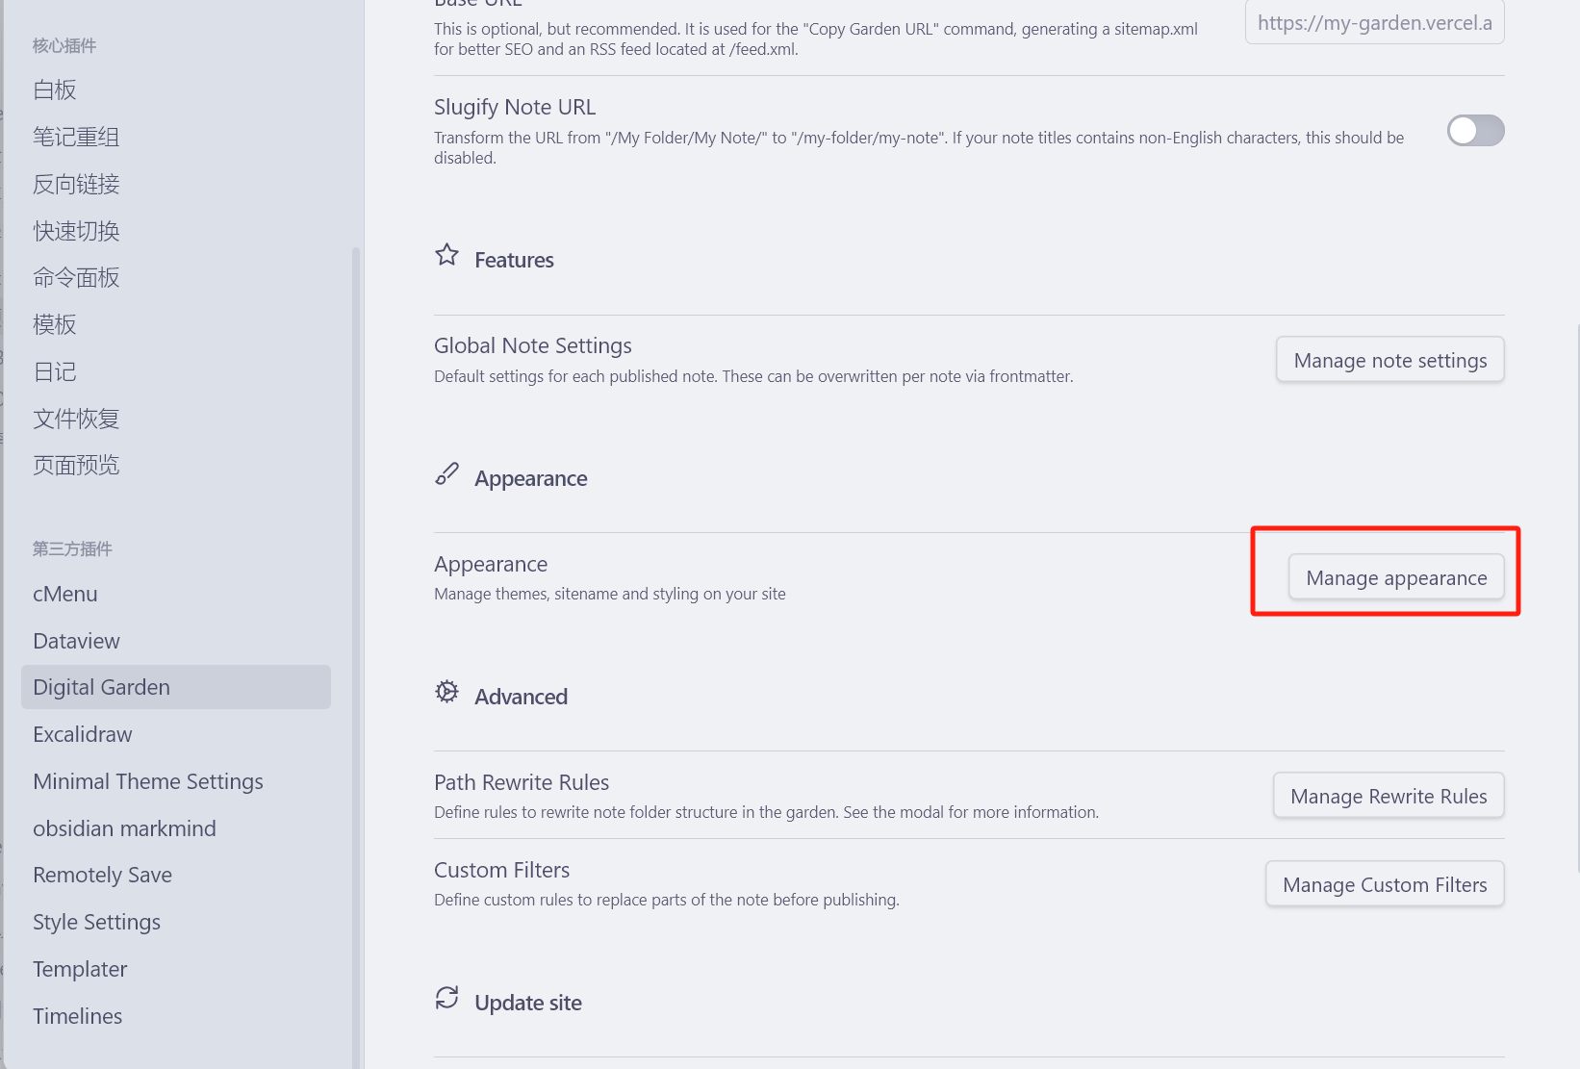Go to Excalidraw plugin settings
The image size is (1580, 1069).
(83, 734)
